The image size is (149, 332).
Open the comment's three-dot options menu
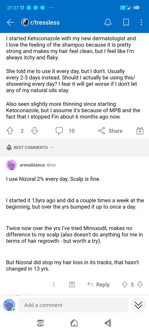tap(54, 285)
